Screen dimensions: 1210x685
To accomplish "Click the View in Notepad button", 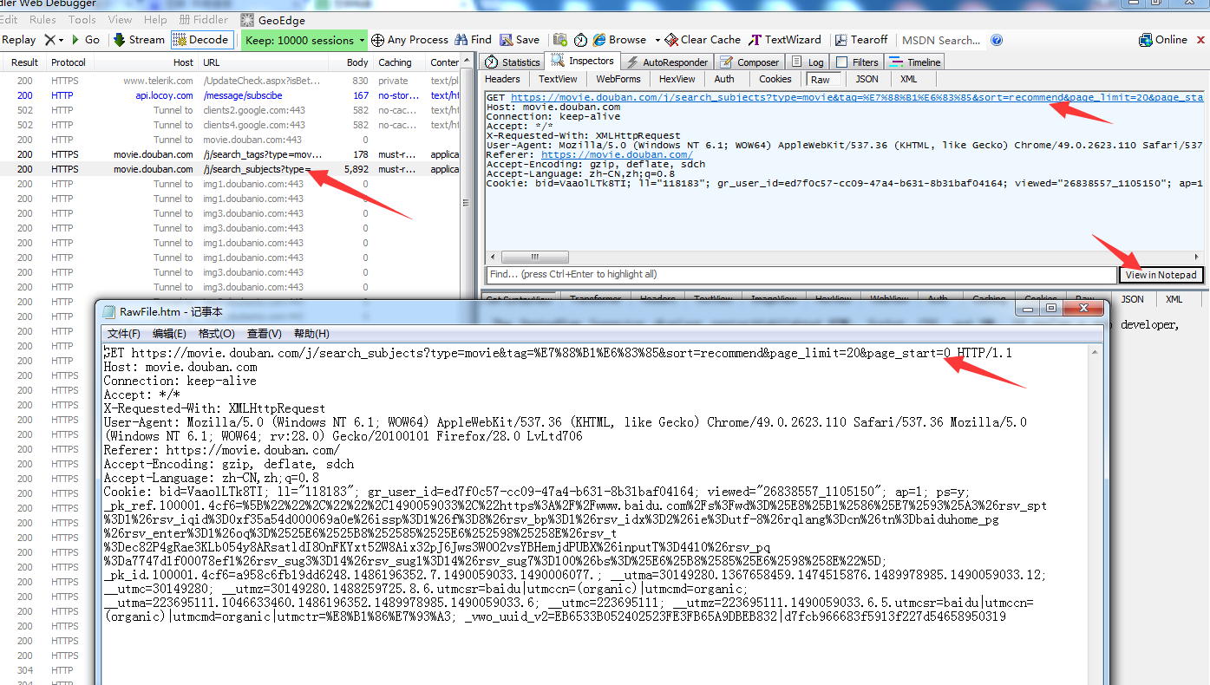I will coord(1161,275).
